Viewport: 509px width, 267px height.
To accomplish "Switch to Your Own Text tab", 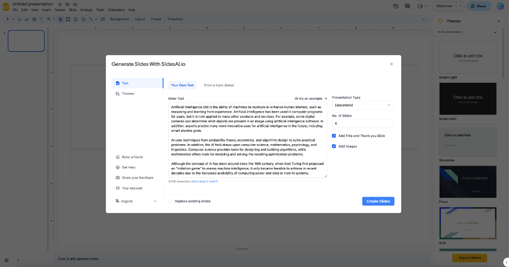I will click(x=182, y=85).
